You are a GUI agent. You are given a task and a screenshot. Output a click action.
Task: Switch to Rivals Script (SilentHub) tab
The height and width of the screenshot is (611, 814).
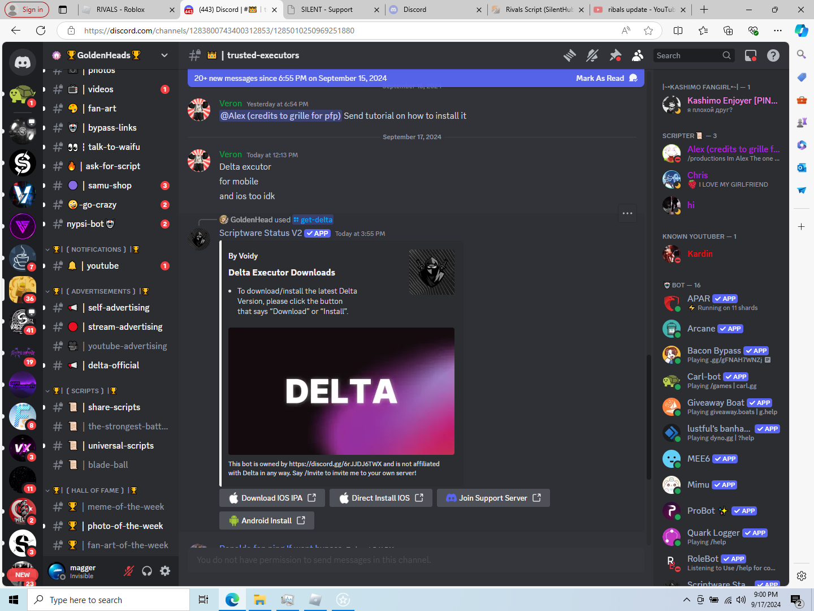(539, 10)
